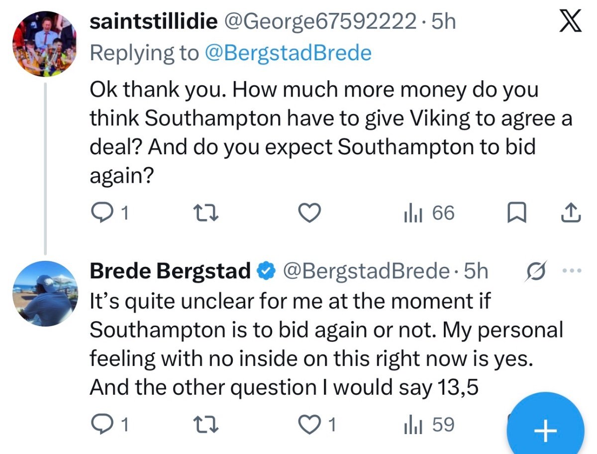Open saintstillidie display name
This screenshot has width=597, height=454.
coord(154,21)
